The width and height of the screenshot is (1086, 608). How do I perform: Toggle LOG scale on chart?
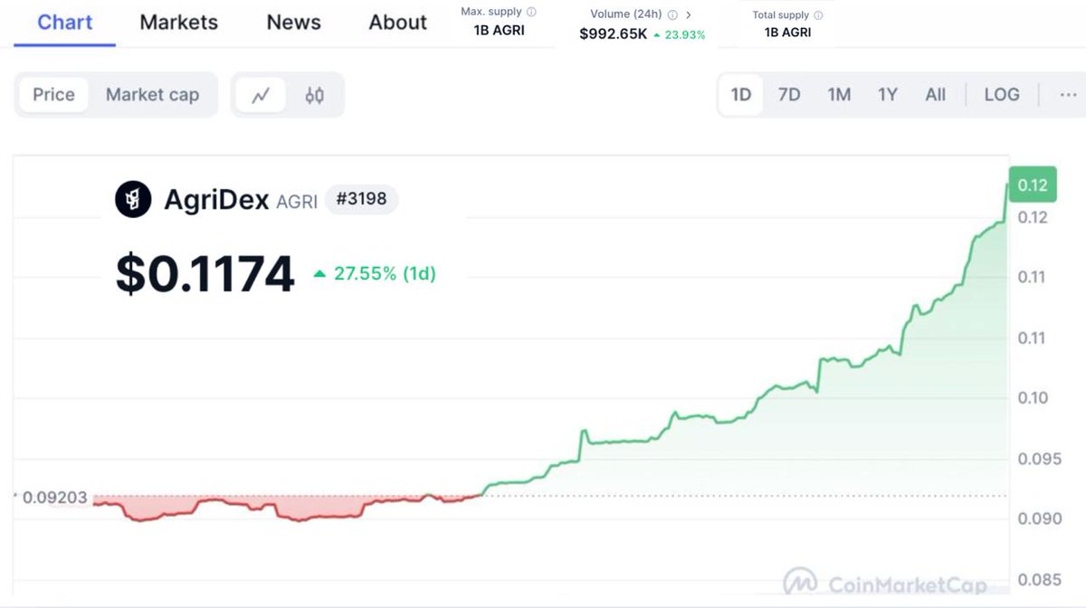pyautogui.click(x=1001, y=95)
